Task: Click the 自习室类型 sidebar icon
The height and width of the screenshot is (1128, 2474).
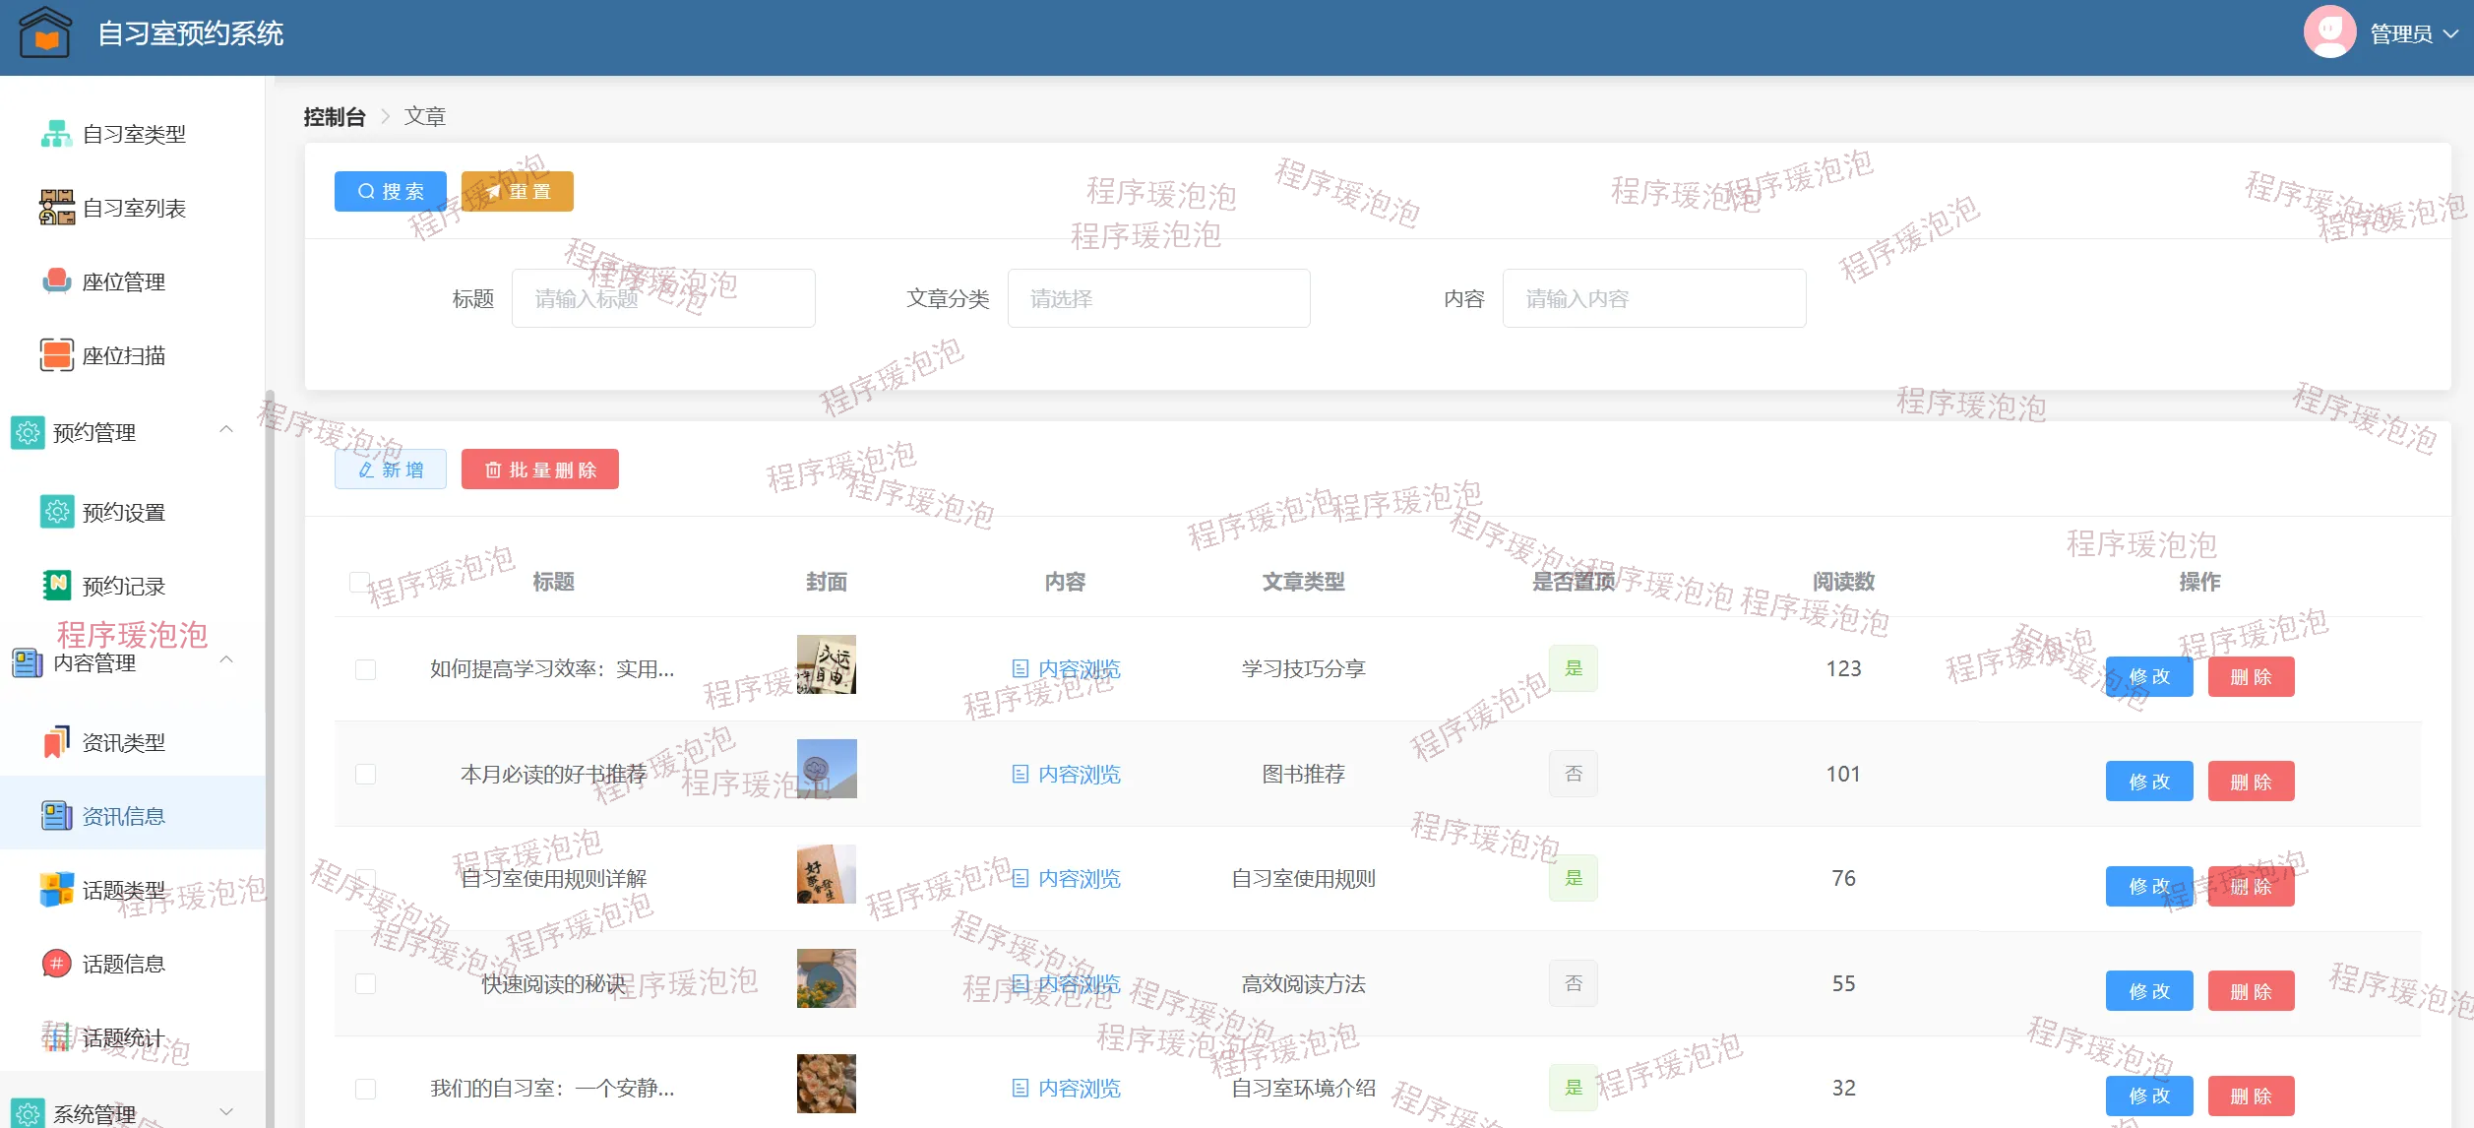Action: [56, 134]
